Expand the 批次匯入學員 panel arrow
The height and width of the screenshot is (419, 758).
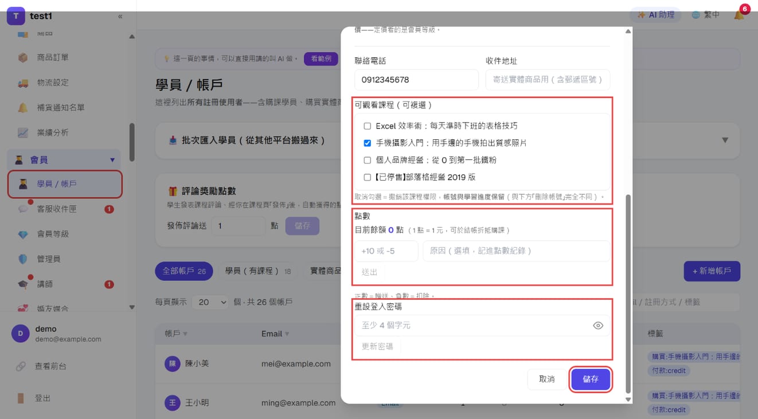click(725, 140)
